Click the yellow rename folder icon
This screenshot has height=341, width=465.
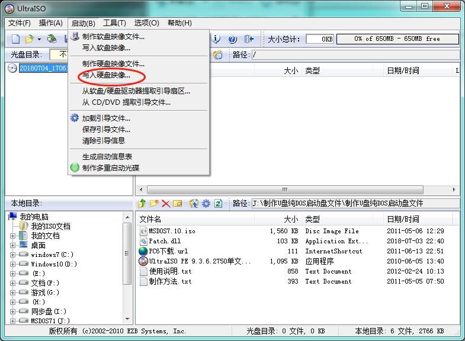point(178,204)
